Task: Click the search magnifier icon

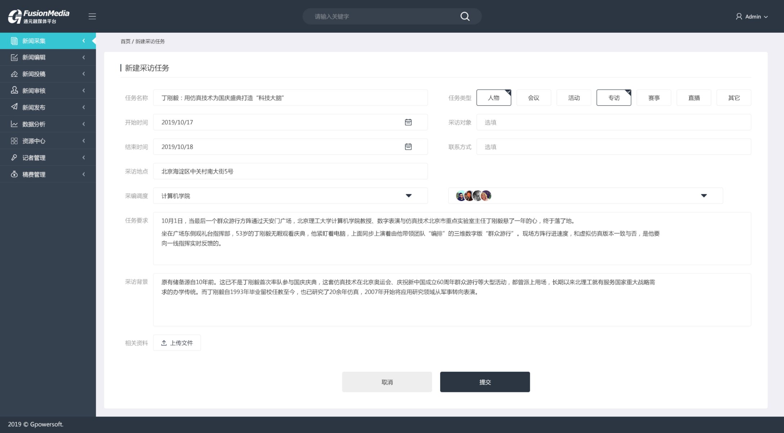Action: pos(465,16)
